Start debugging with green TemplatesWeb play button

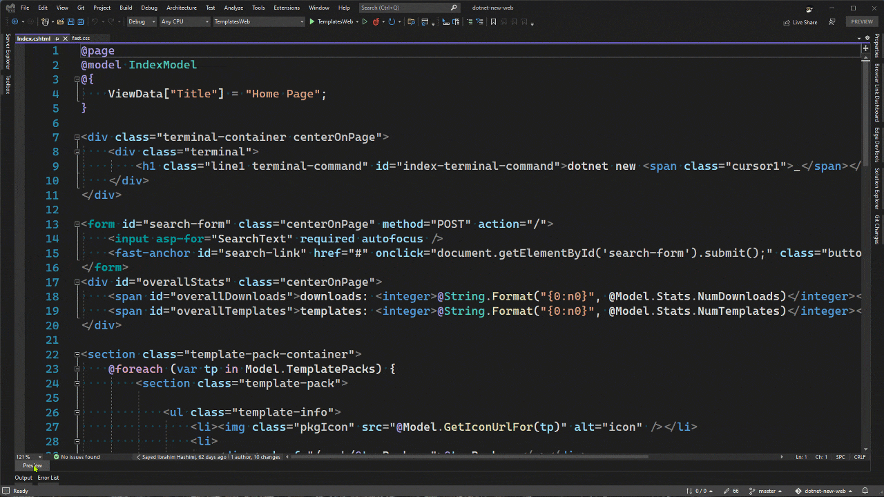pyautogui.click(x=312, y=22)
